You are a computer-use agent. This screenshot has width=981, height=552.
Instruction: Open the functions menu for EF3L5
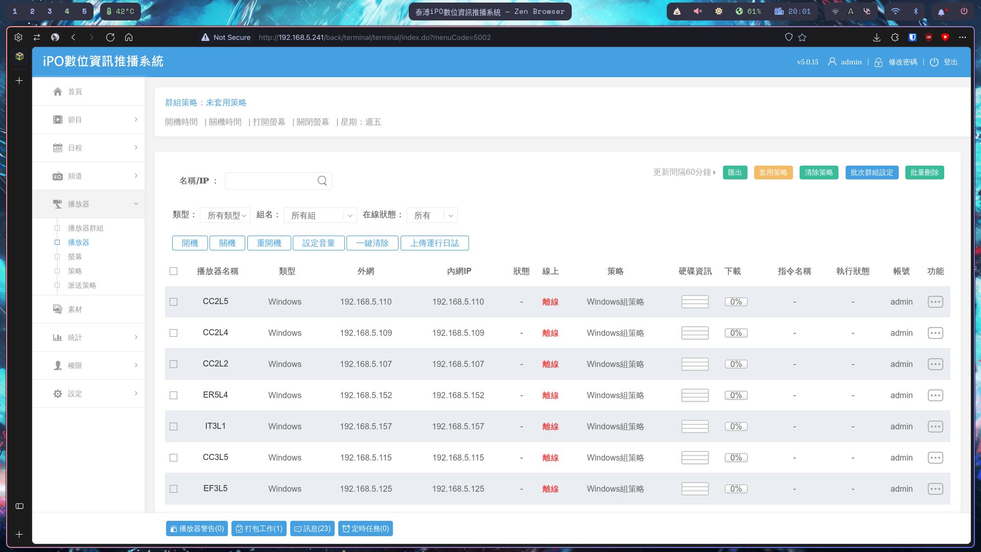pos(935,489)
